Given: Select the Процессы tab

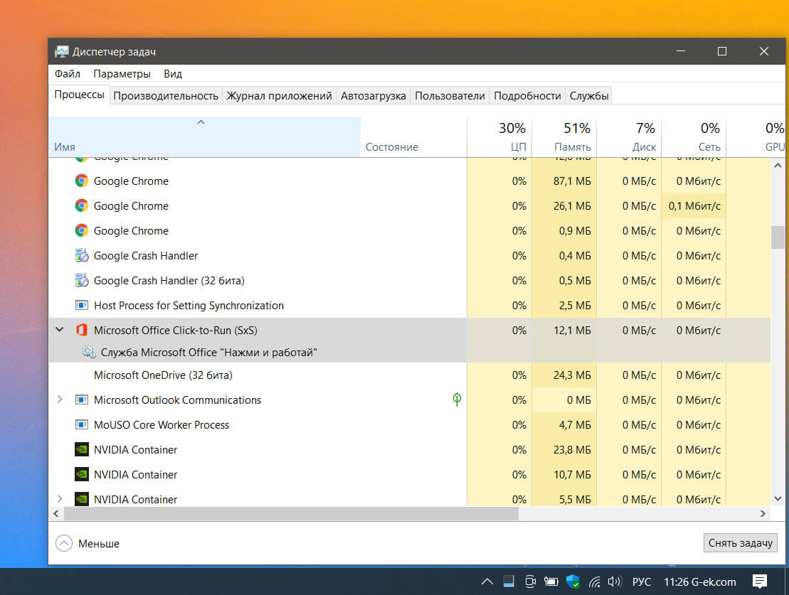Looking at the screenshot, I should point(79,95).
